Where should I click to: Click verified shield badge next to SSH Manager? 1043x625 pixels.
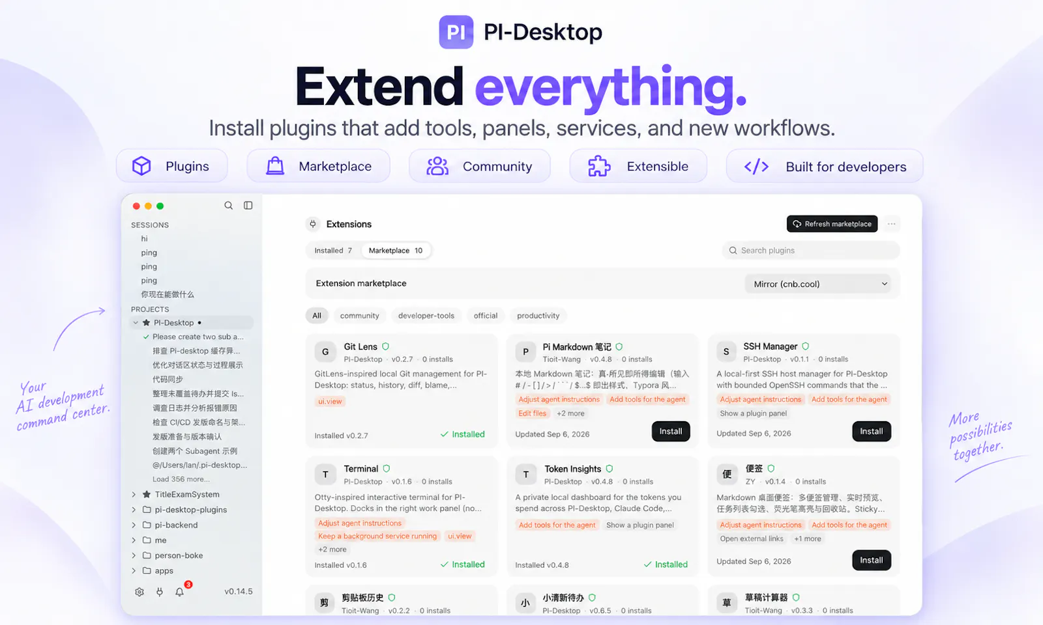[x=806, y=347]
